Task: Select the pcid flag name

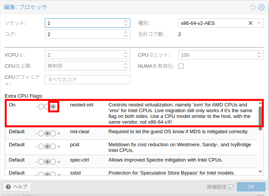Action: 75,145
